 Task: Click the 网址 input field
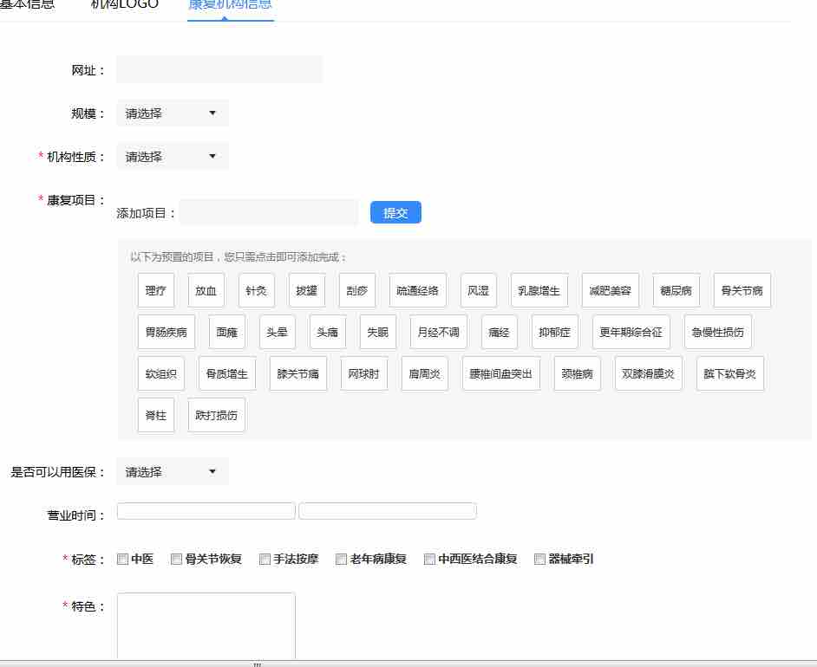[x=219, y=70]
